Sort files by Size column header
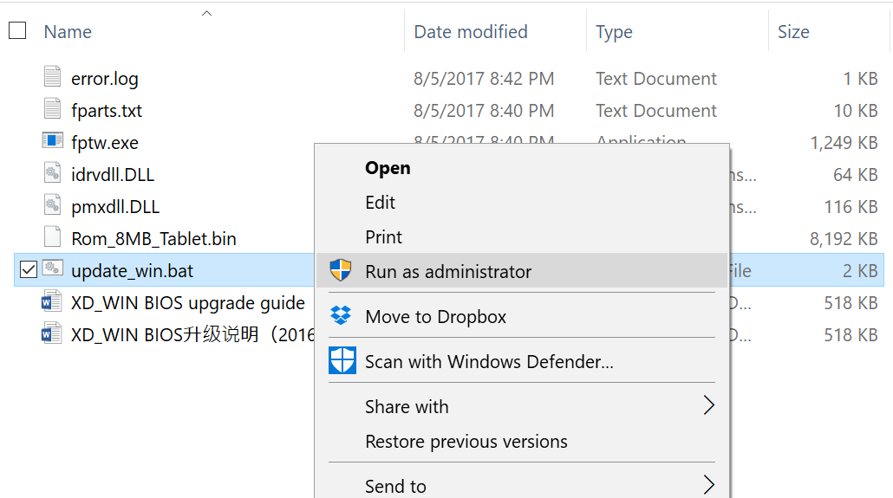Screen dimensions: 893x498 coord(792,32)
